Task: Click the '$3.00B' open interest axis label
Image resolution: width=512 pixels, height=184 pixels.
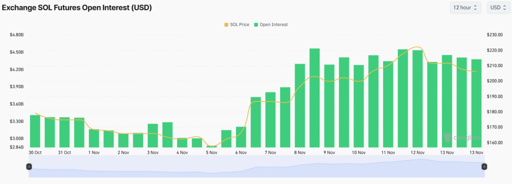Action: [x=16, y=138]
